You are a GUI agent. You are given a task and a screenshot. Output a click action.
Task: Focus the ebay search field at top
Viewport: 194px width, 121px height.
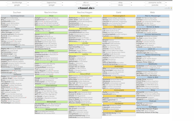[x=121, y=3]
